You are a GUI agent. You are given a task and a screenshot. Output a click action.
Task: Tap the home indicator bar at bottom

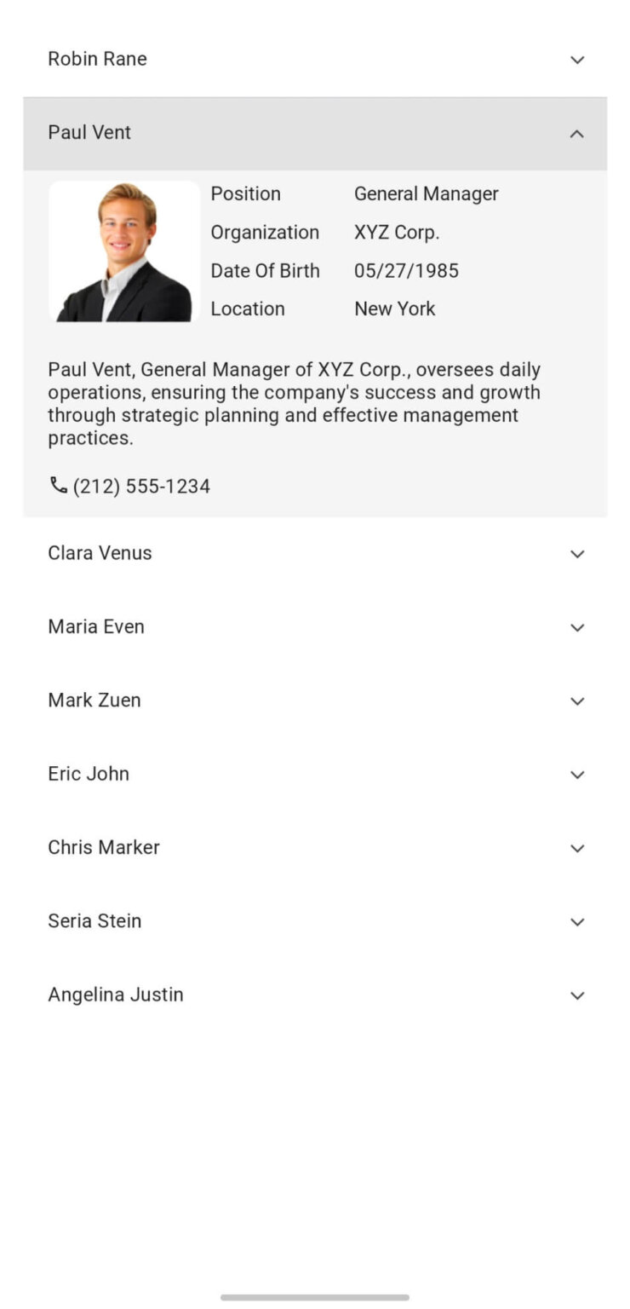[x=315, y=1297]
